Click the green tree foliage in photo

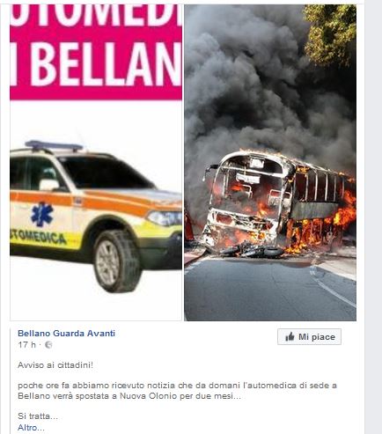click(x=331, y=33)
